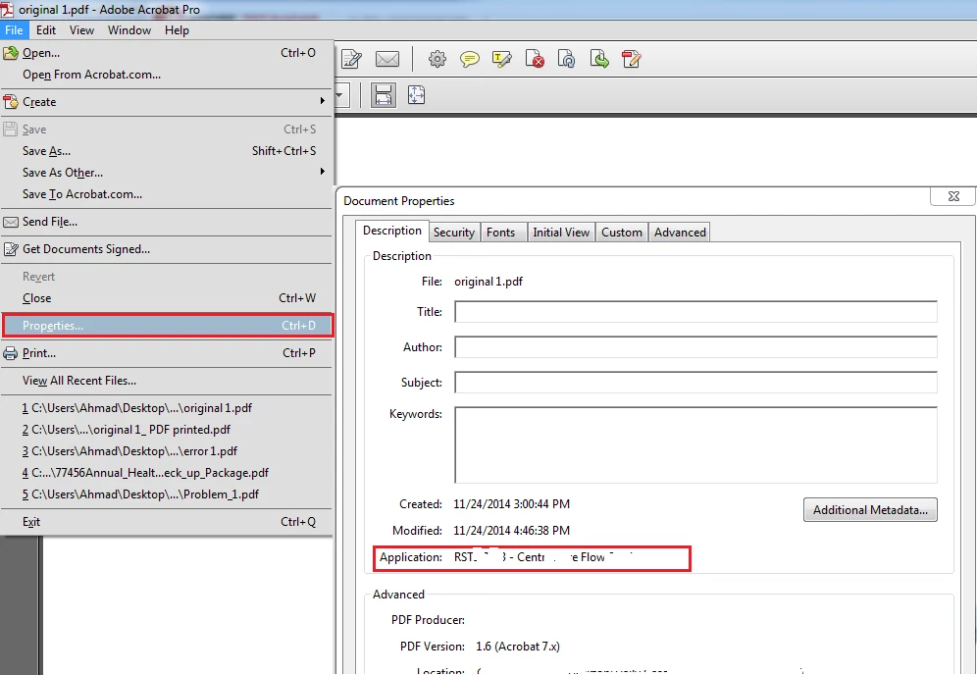
Task: Open the Edit menu
Action: tap(45, 29)
